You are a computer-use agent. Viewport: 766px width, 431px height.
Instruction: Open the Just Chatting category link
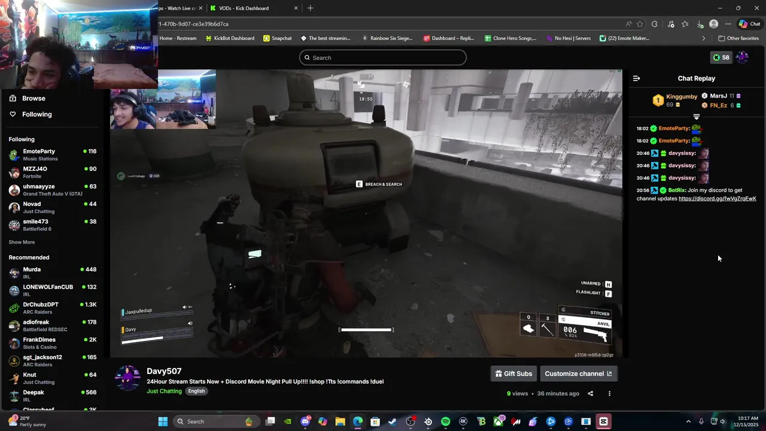click(x=164, y=391)
